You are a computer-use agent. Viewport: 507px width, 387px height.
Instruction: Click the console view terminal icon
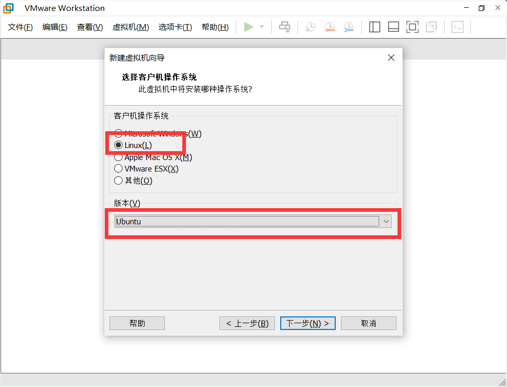[457, 27]
